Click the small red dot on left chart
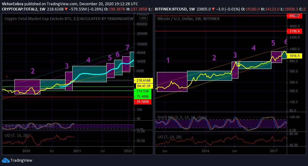Screen dimensions: 308x166 pos(7,76)
